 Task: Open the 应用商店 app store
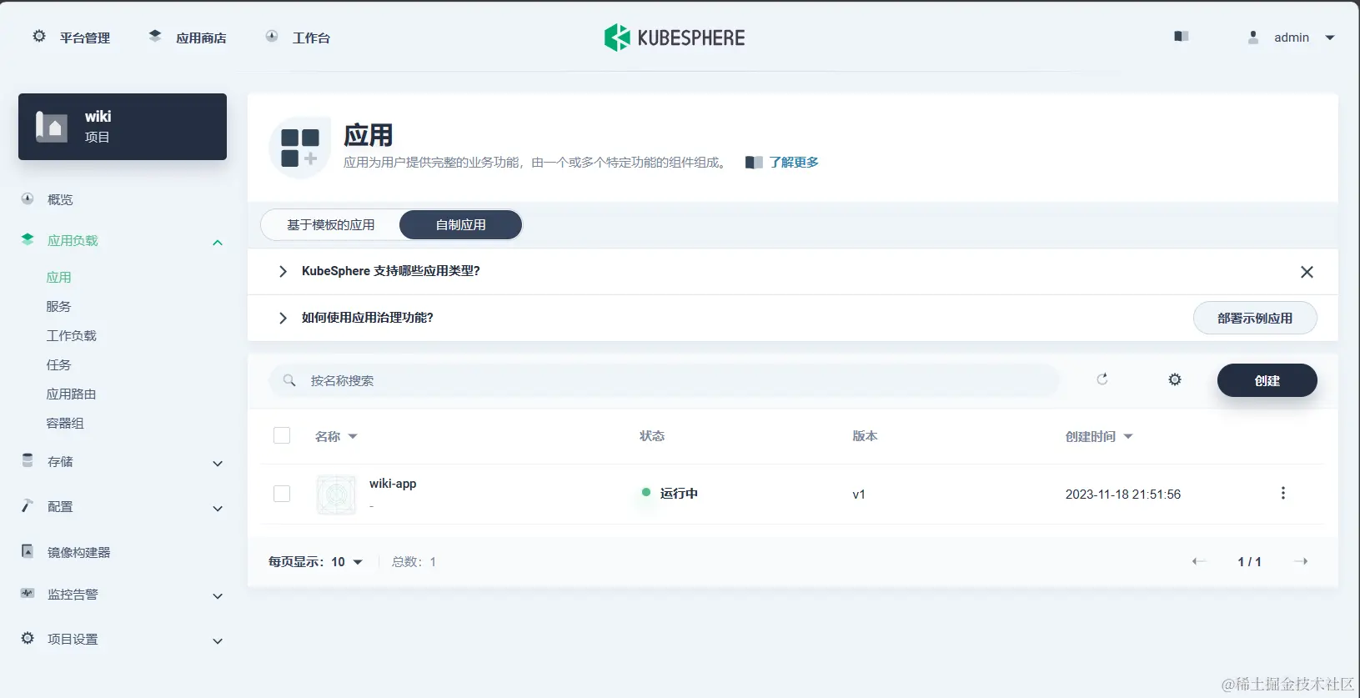tap(188, 38)
